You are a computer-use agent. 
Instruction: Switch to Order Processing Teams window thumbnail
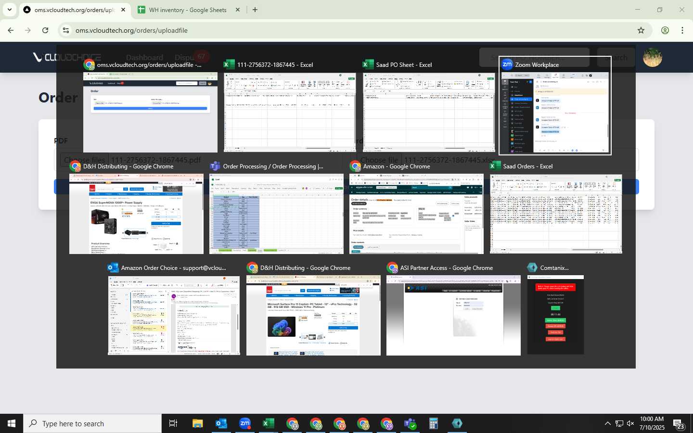click(276, 214)
